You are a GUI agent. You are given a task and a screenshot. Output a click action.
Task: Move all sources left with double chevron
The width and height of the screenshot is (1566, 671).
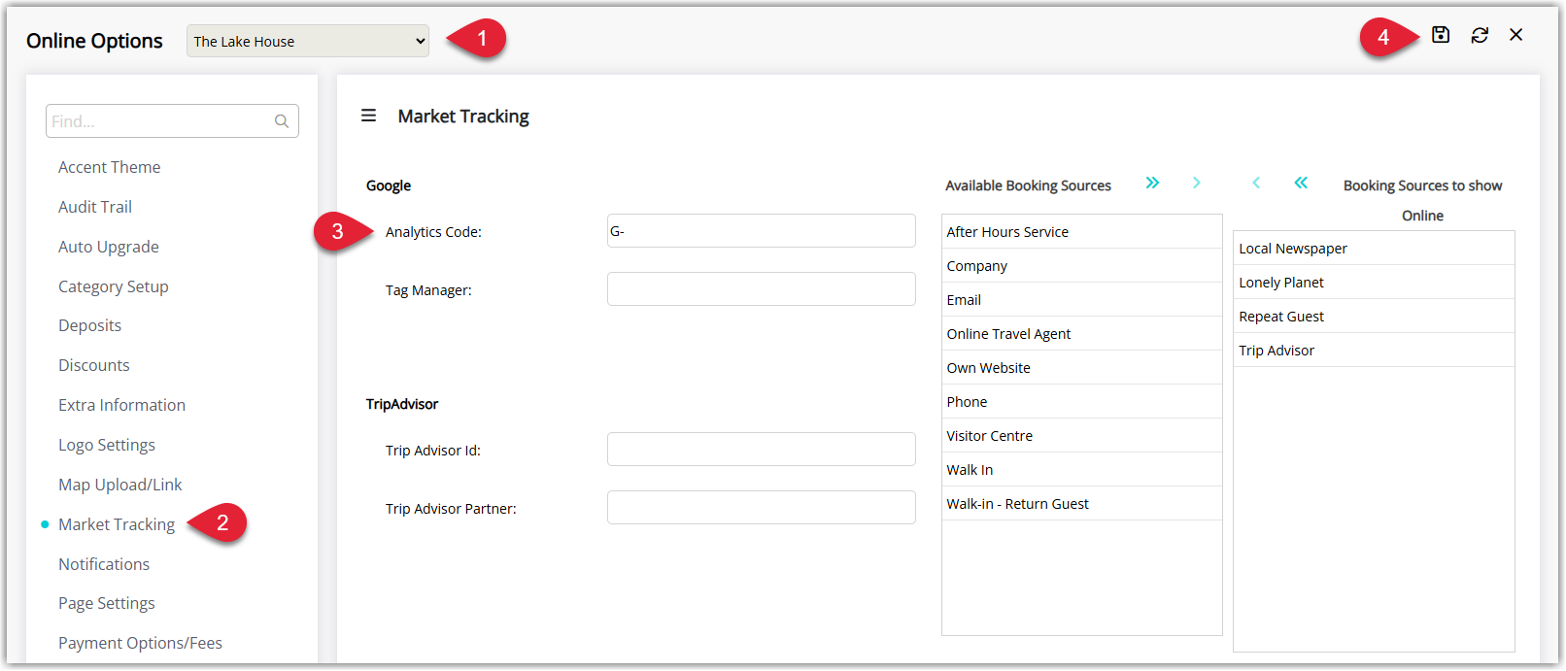click(1301, 183)
